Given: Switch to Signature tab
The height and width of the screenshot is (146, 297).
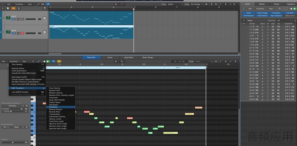Looking at the screenshot, I should point(291,4).
